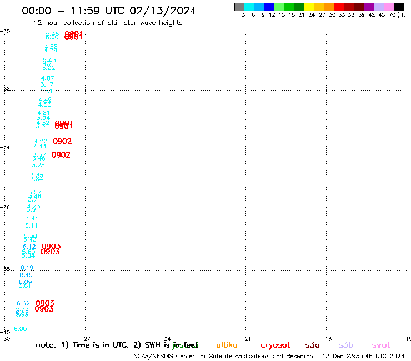Select the 's3b' satellite legend label
This screenshot has height=361, width=411.
pos(345,345)
